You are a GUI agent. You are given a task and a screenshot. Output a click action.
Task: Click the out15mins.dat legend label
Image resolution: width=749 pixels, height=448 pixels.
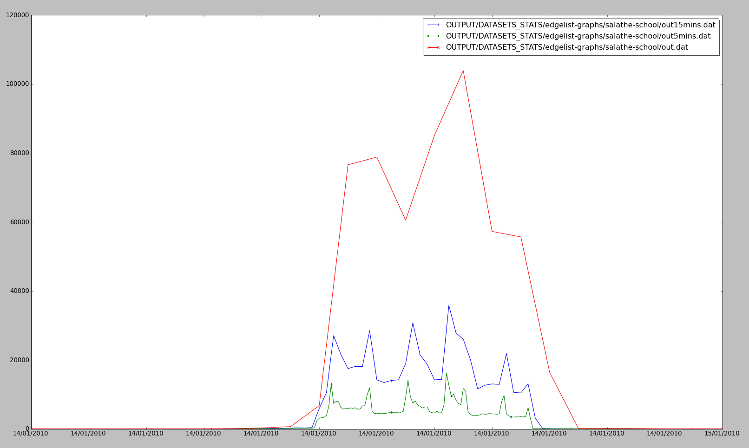point(580,25)
